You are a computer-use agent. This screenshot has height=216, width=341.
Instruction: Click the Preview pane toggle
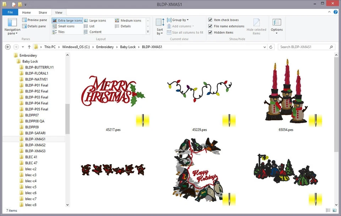point(34,20)
